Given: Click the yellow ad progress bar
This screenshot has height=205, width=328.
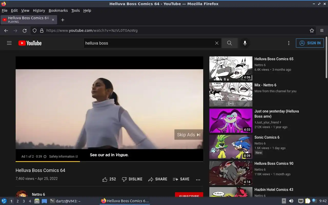Looking at the screenshot, I should pyautogui.click(x=48, y=161).
